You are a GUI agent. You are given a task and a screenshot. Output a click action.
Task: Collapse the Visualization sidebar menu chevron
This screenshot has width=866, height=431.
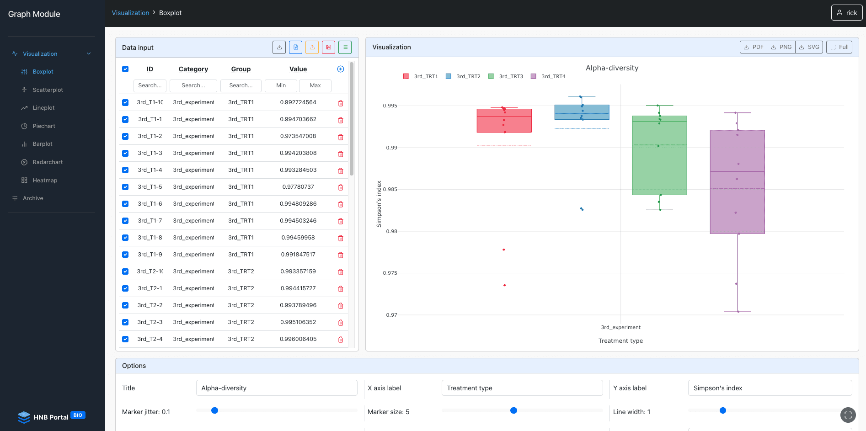tap(89, 53)
